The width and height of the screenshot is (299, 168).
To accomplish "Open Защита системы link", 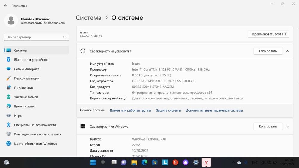I will click(168, 110).
